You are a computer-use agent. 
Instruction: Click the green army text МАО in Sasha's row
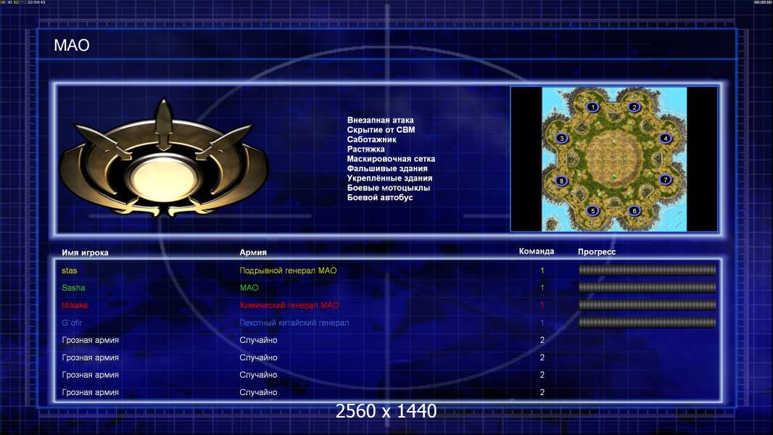(249, 288)
